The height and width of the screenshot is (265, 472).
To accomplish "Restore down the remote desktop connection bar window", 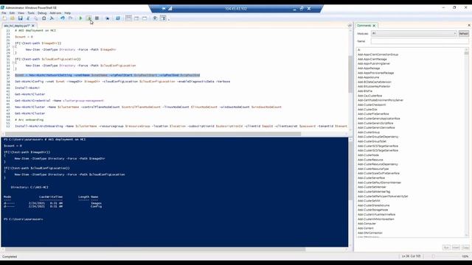I will point(302,9).
